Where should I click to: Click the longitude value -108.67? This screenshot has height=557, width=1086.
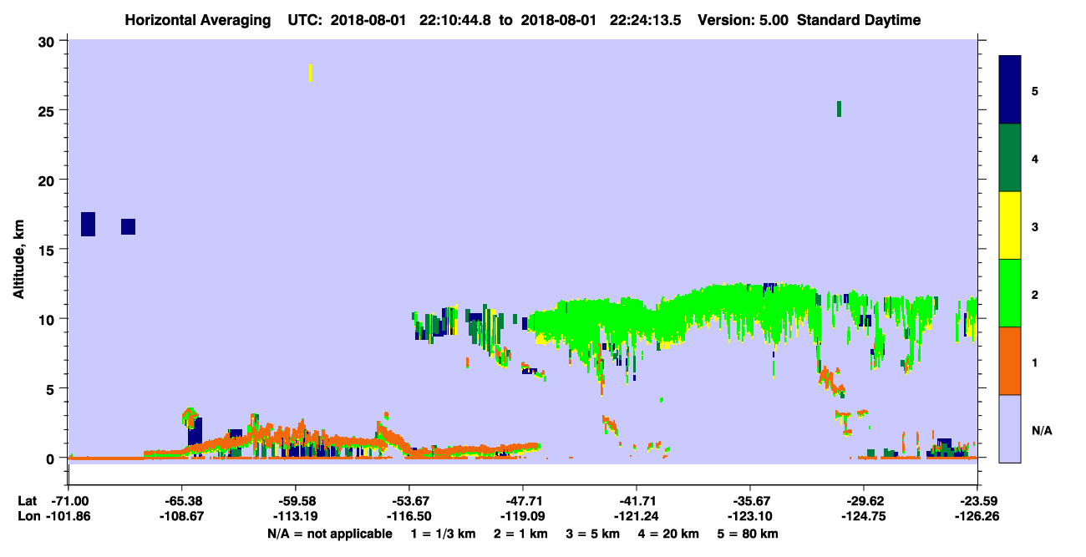pyautogui.click(x=182, y=516)
